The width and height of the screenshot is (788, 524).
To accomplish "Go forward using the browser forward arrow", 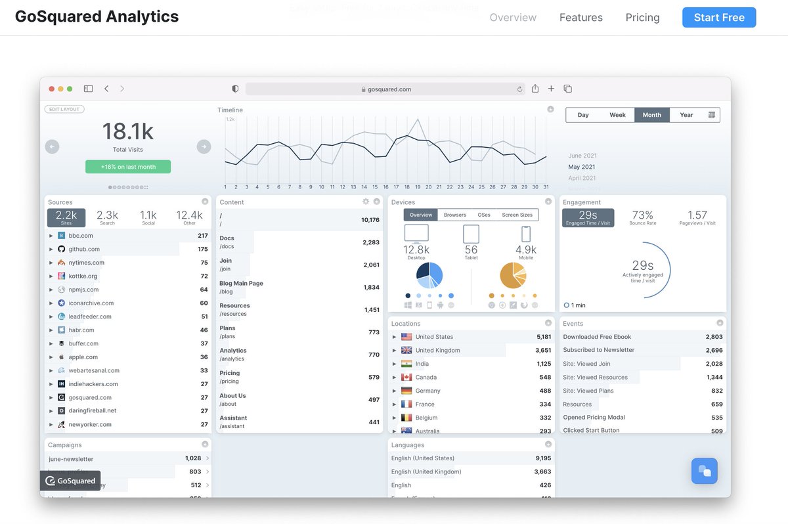I will 121,89.
